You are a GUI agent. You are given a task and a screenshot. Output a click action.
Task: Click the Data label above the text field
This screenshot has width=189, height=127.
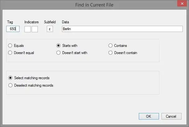pyautogui.click(x=65, y=22)
